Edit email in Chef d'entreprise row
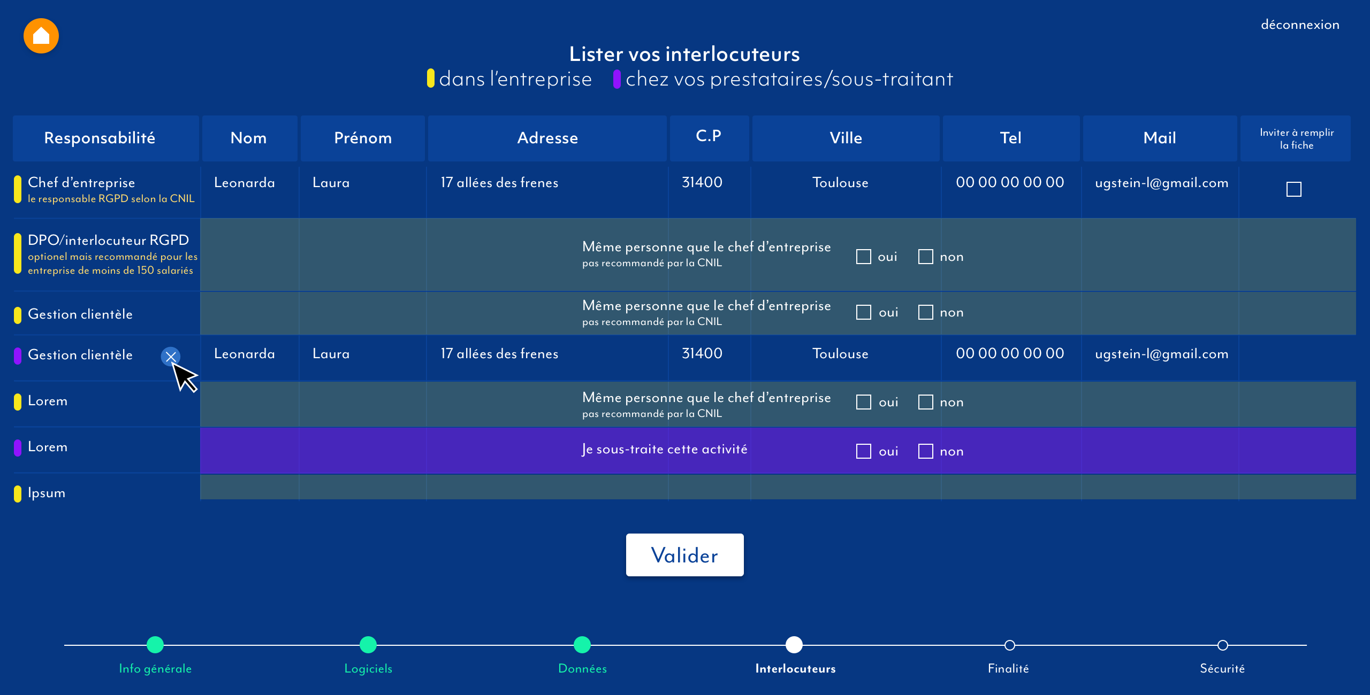 [1162, 183]
